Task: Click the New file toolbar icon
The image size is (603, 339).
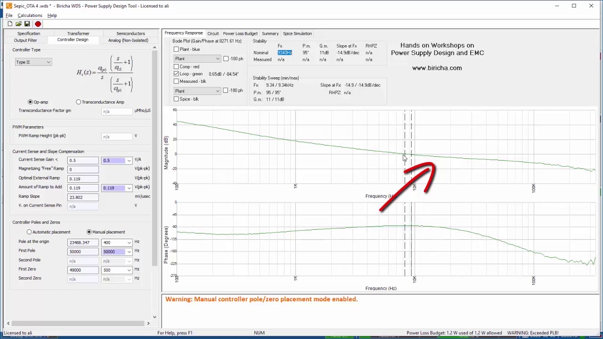Action: (10, 24)
